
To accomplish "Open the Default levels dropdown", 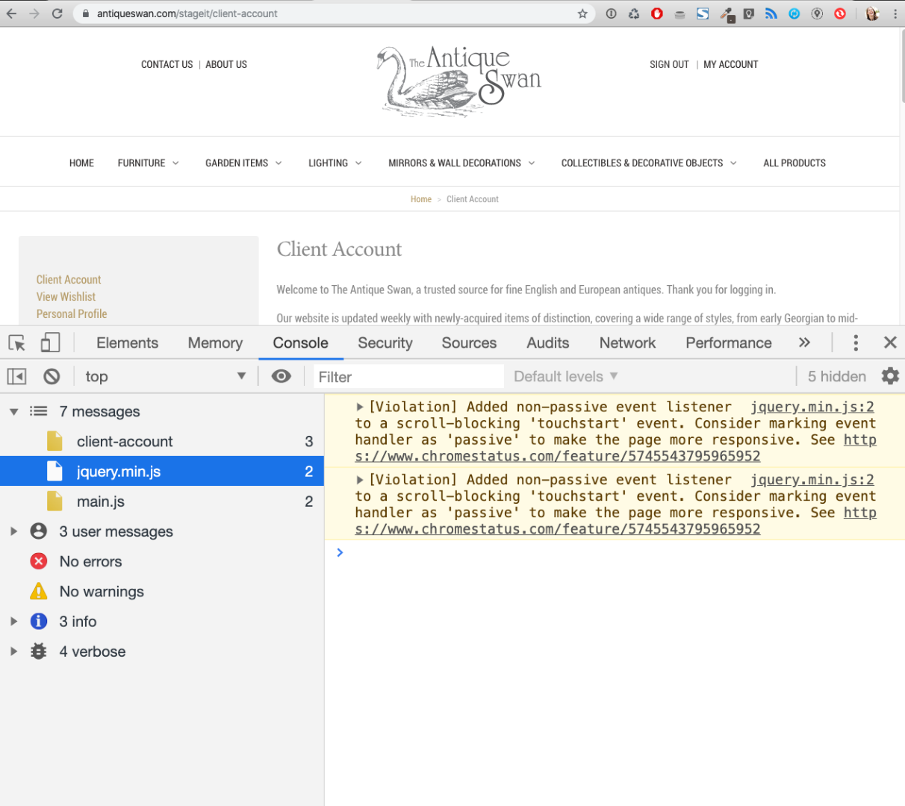I will tap(565, 376).
